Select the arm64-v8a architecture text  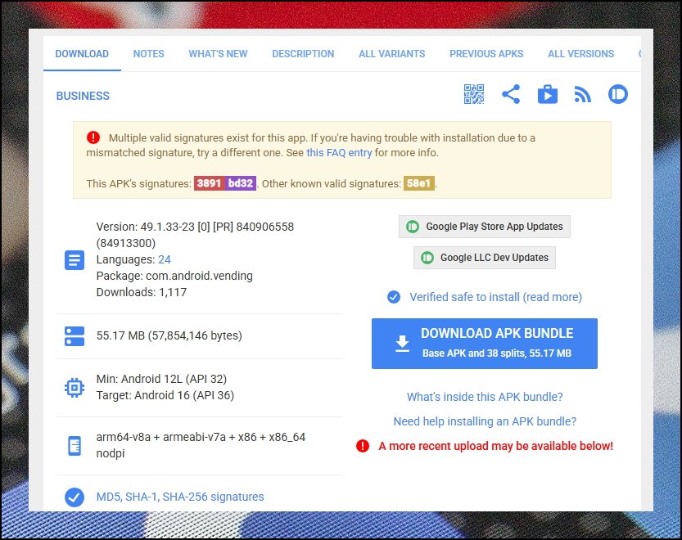123,437
